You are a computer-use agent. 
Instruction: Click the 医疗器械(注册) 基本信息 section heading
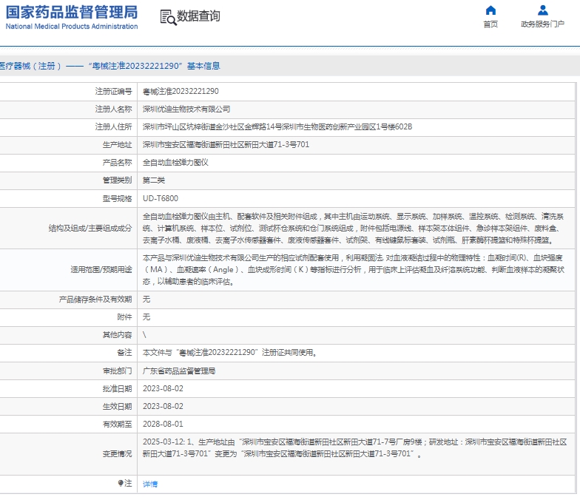[109, 66]
